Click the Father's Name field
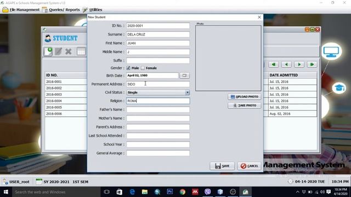Screen dimensions: 351x197 (158, 109)
